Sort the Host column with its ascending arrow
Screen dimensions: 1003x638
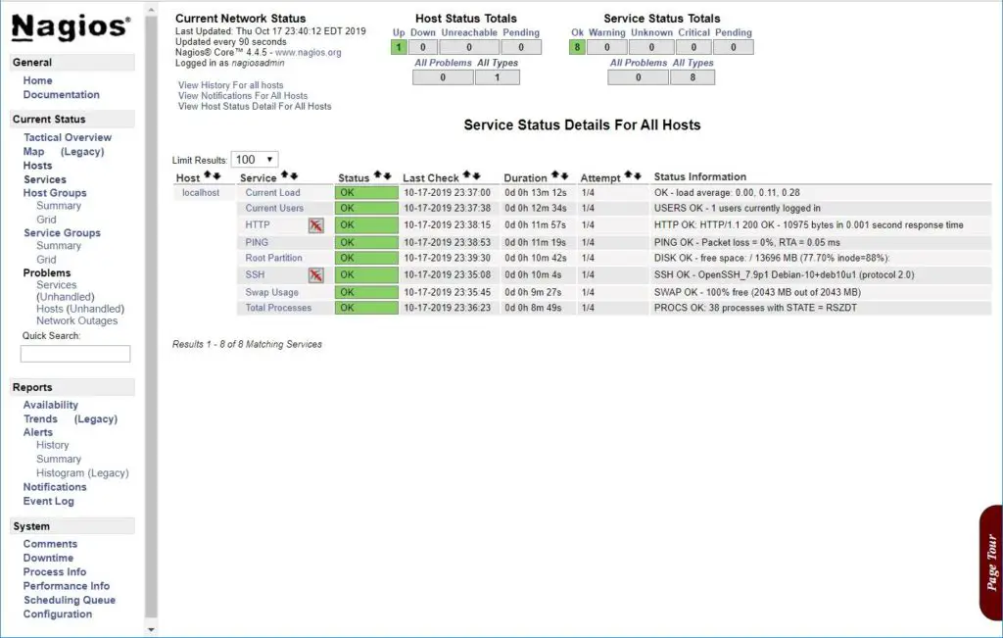coord(208,173)
